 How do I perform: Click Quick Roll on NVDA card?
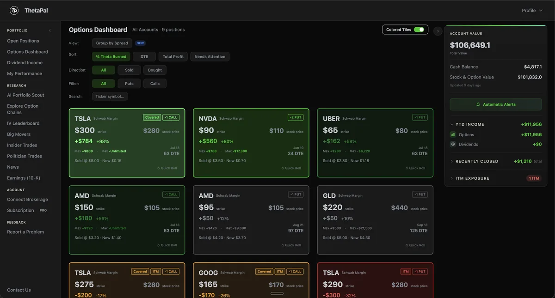(x=291, y=168)
